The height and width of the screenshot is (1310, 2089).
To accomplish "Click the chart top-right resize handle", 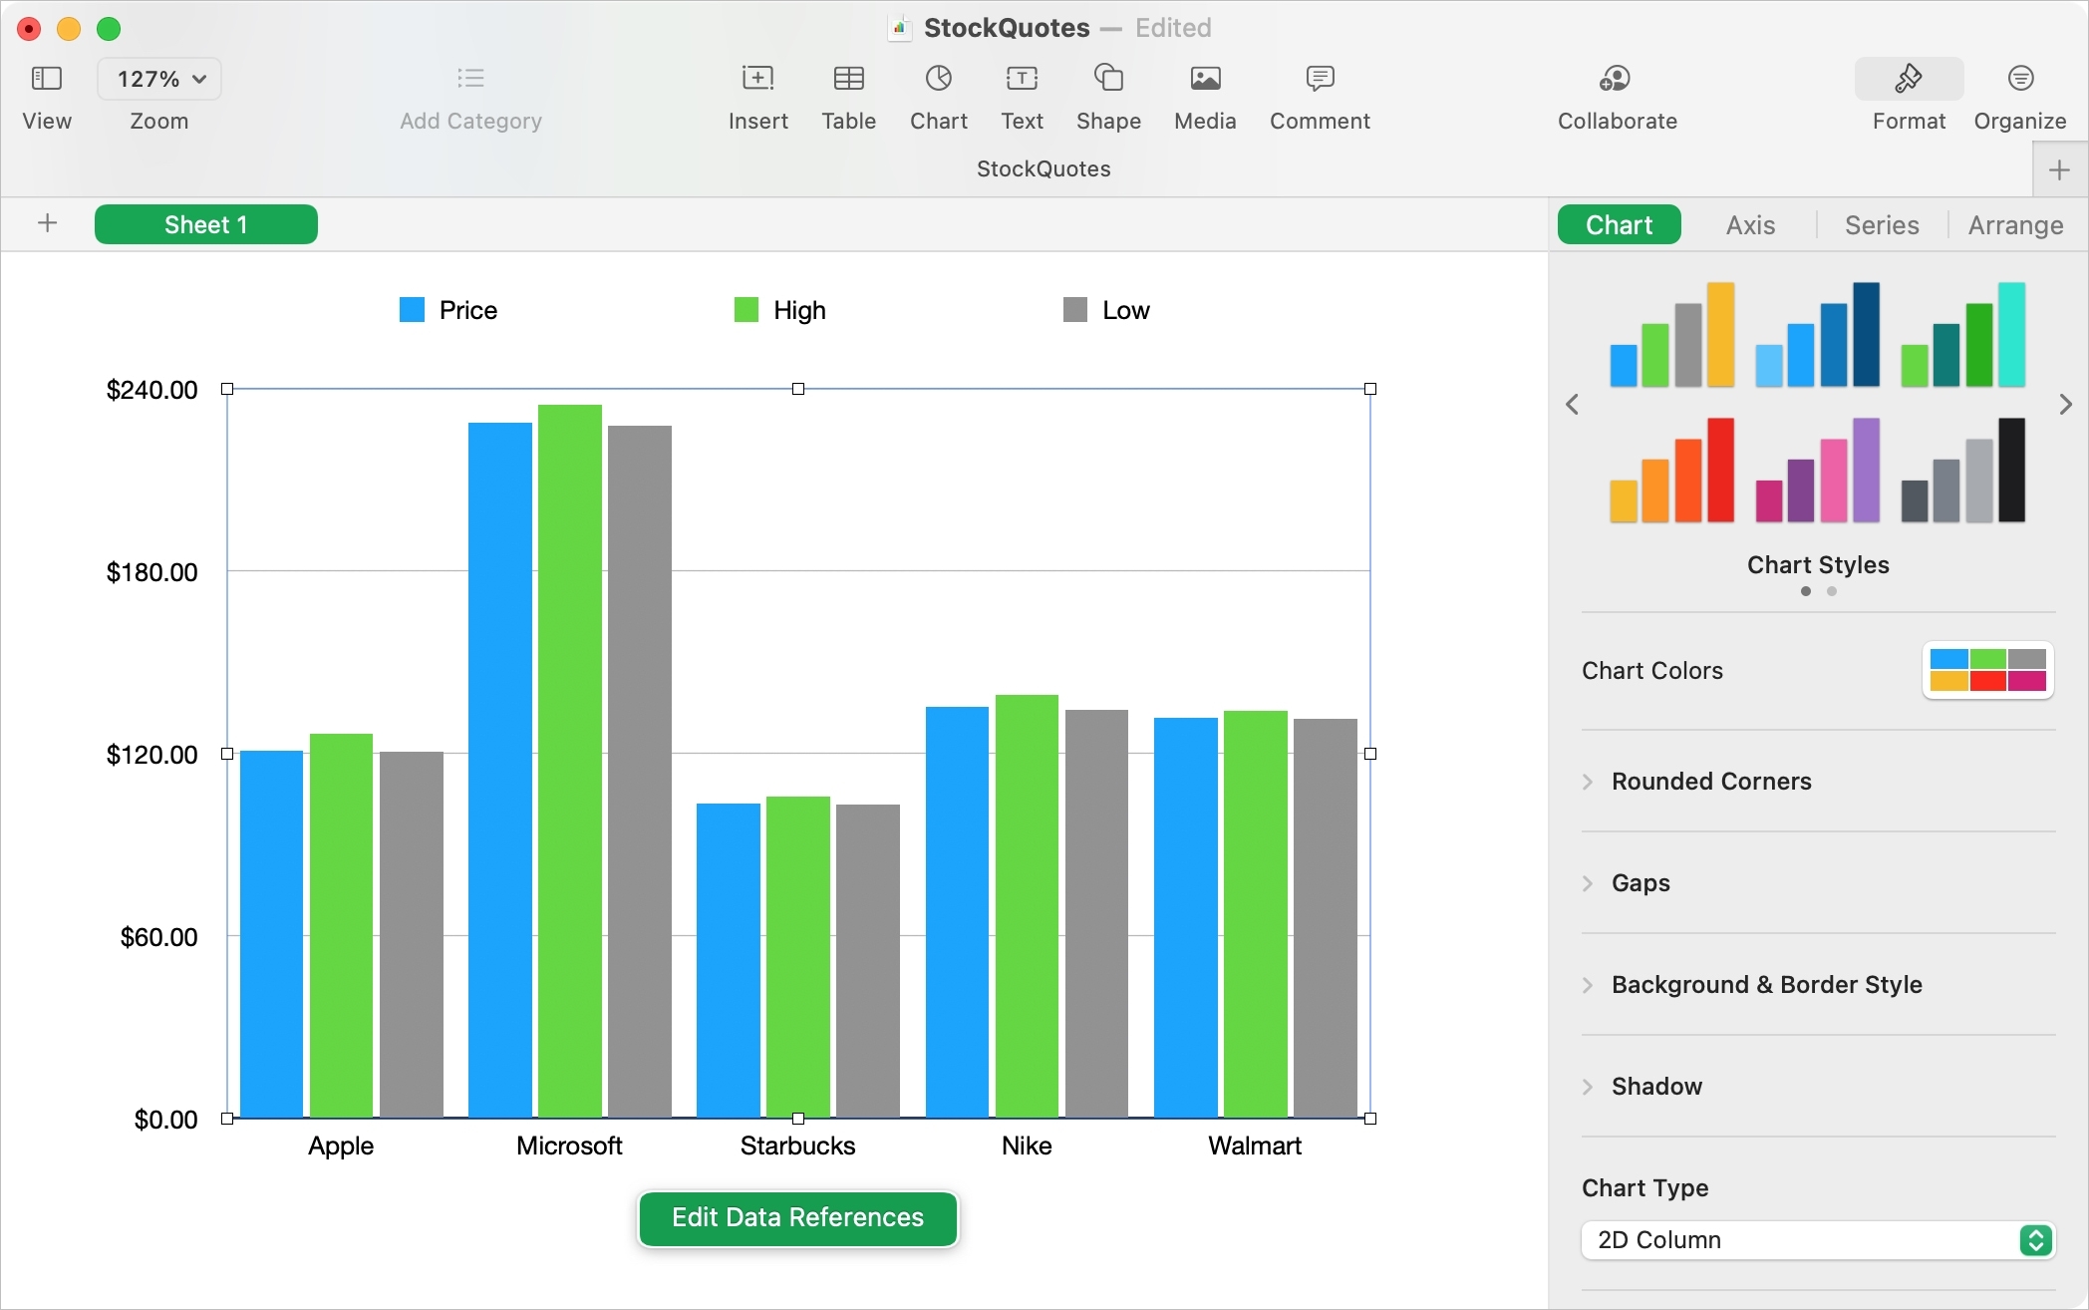I will click(1370, 389).
